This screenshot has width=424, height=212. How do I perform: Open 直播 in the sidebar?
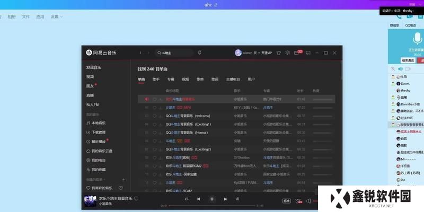coord(90,95)
